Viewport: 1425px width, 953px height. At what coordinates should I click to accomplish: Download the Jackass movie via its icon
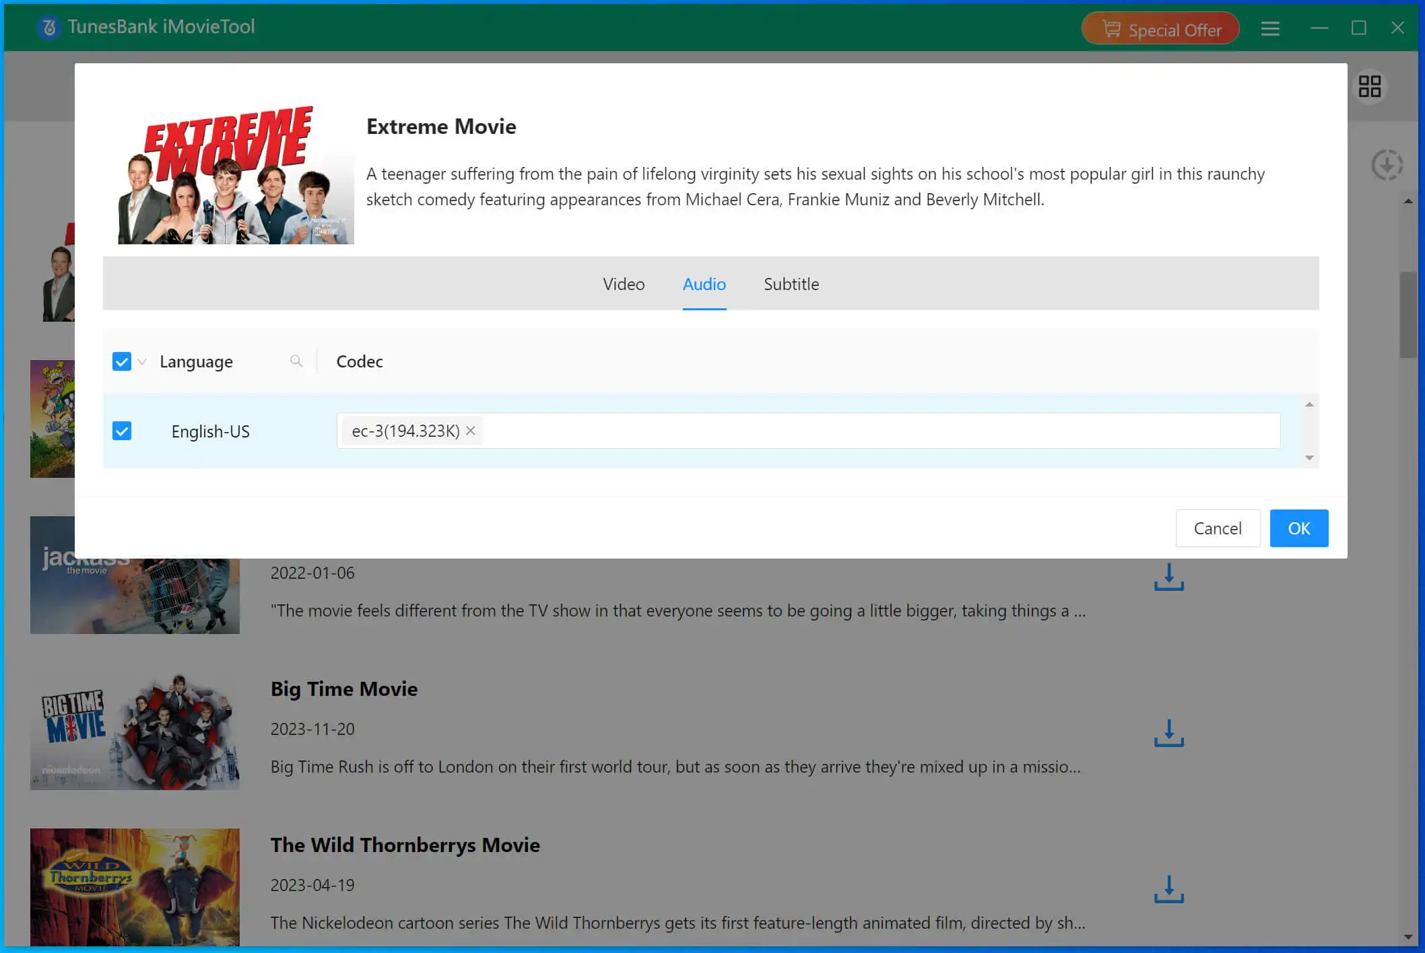tap(1168, 577)
